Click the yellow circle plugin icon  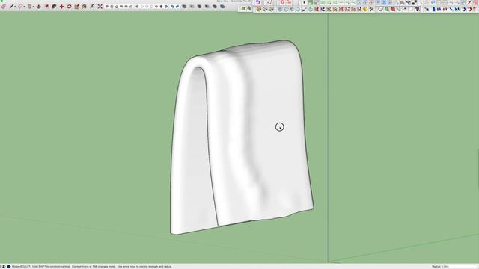365,10
